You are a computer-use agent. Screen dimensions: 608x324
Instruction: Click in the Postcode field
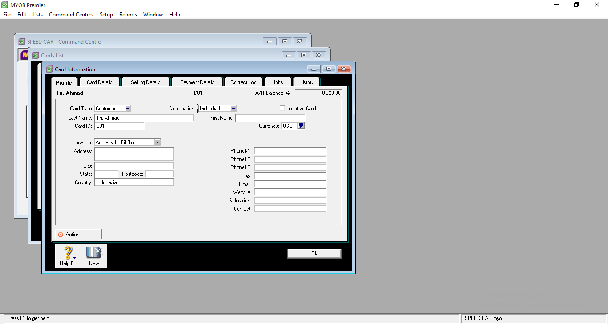click(159, 174)
